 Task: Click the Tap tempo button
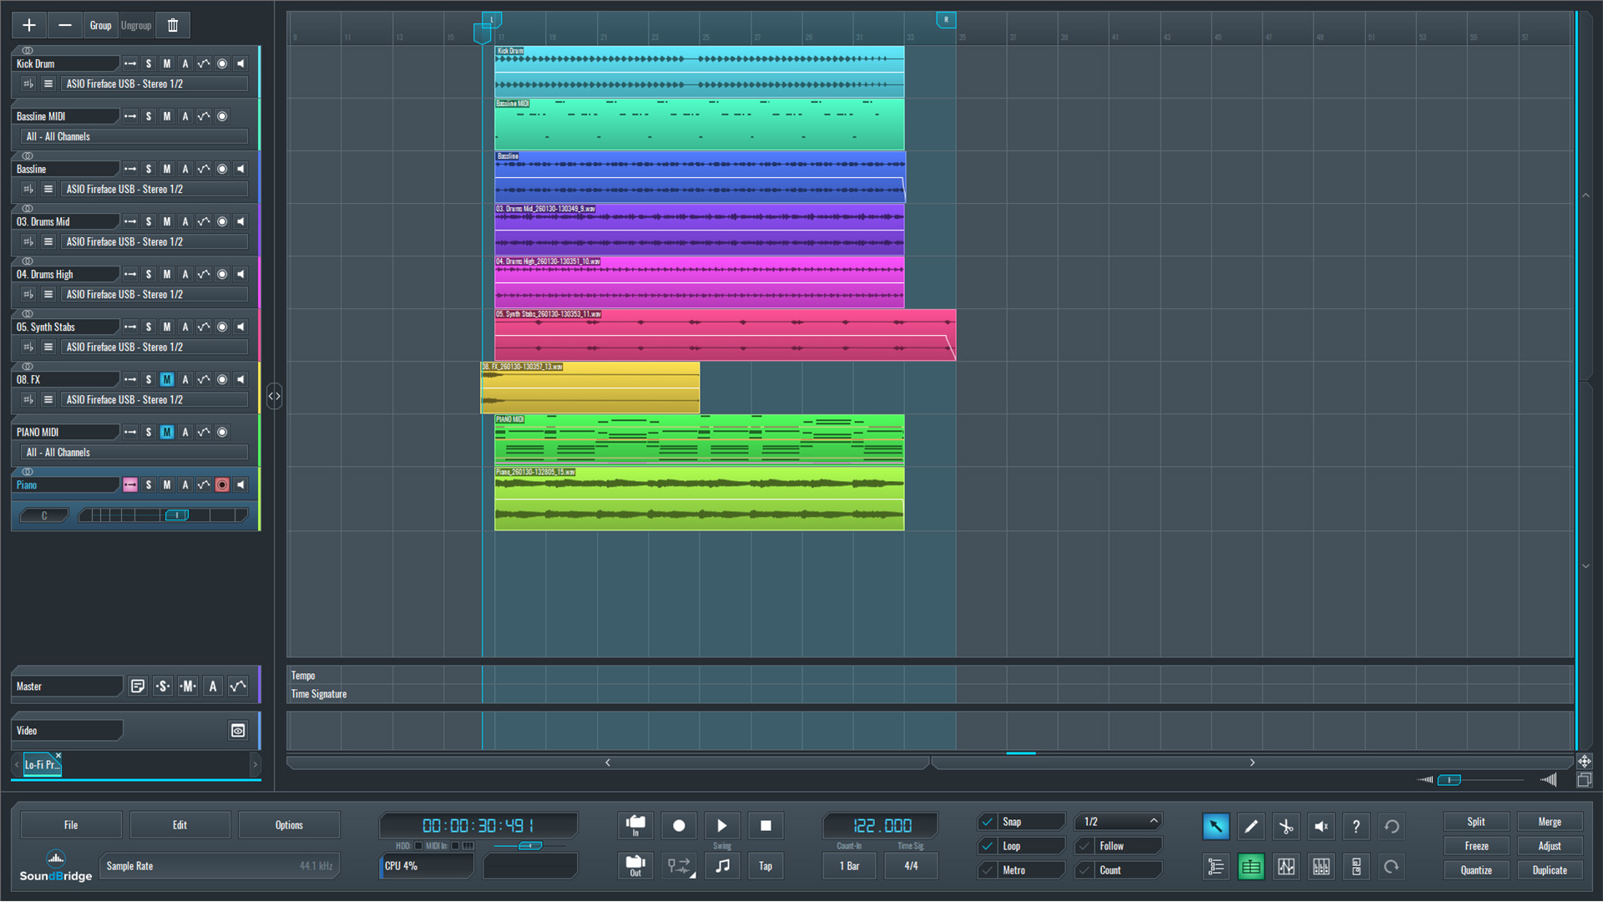[x=766, y=866]
